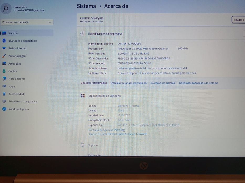Click the search magnifier icon

pyautogui.click(x=50, y=22)
